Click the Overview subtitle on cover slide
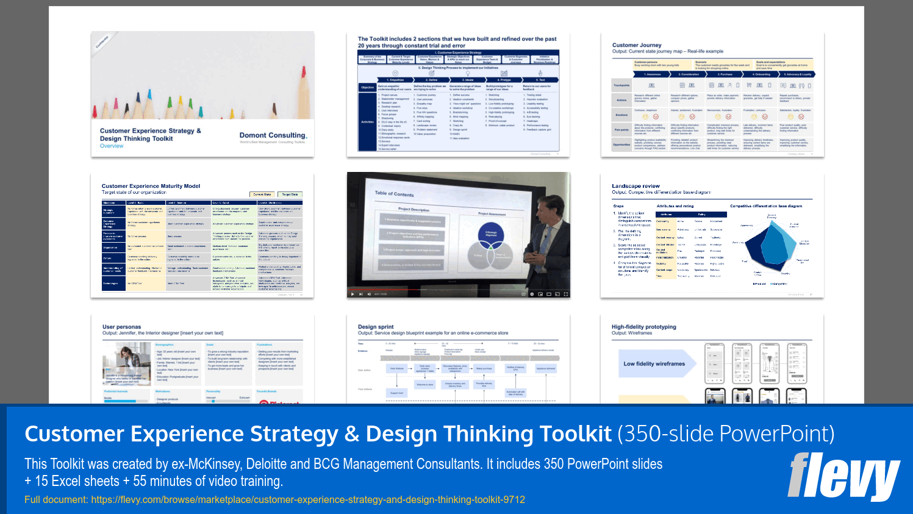913x514 pixels. point(112,146)
